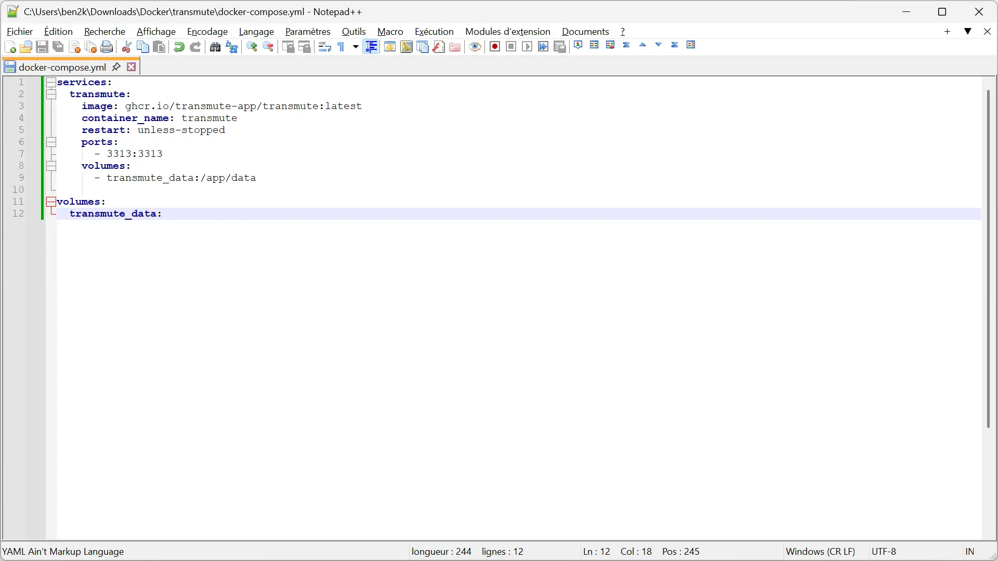Click UTF-8 encoding in status bar
Image resolution: width=998 pixels, height=561 pixels.
coord(884,552)
